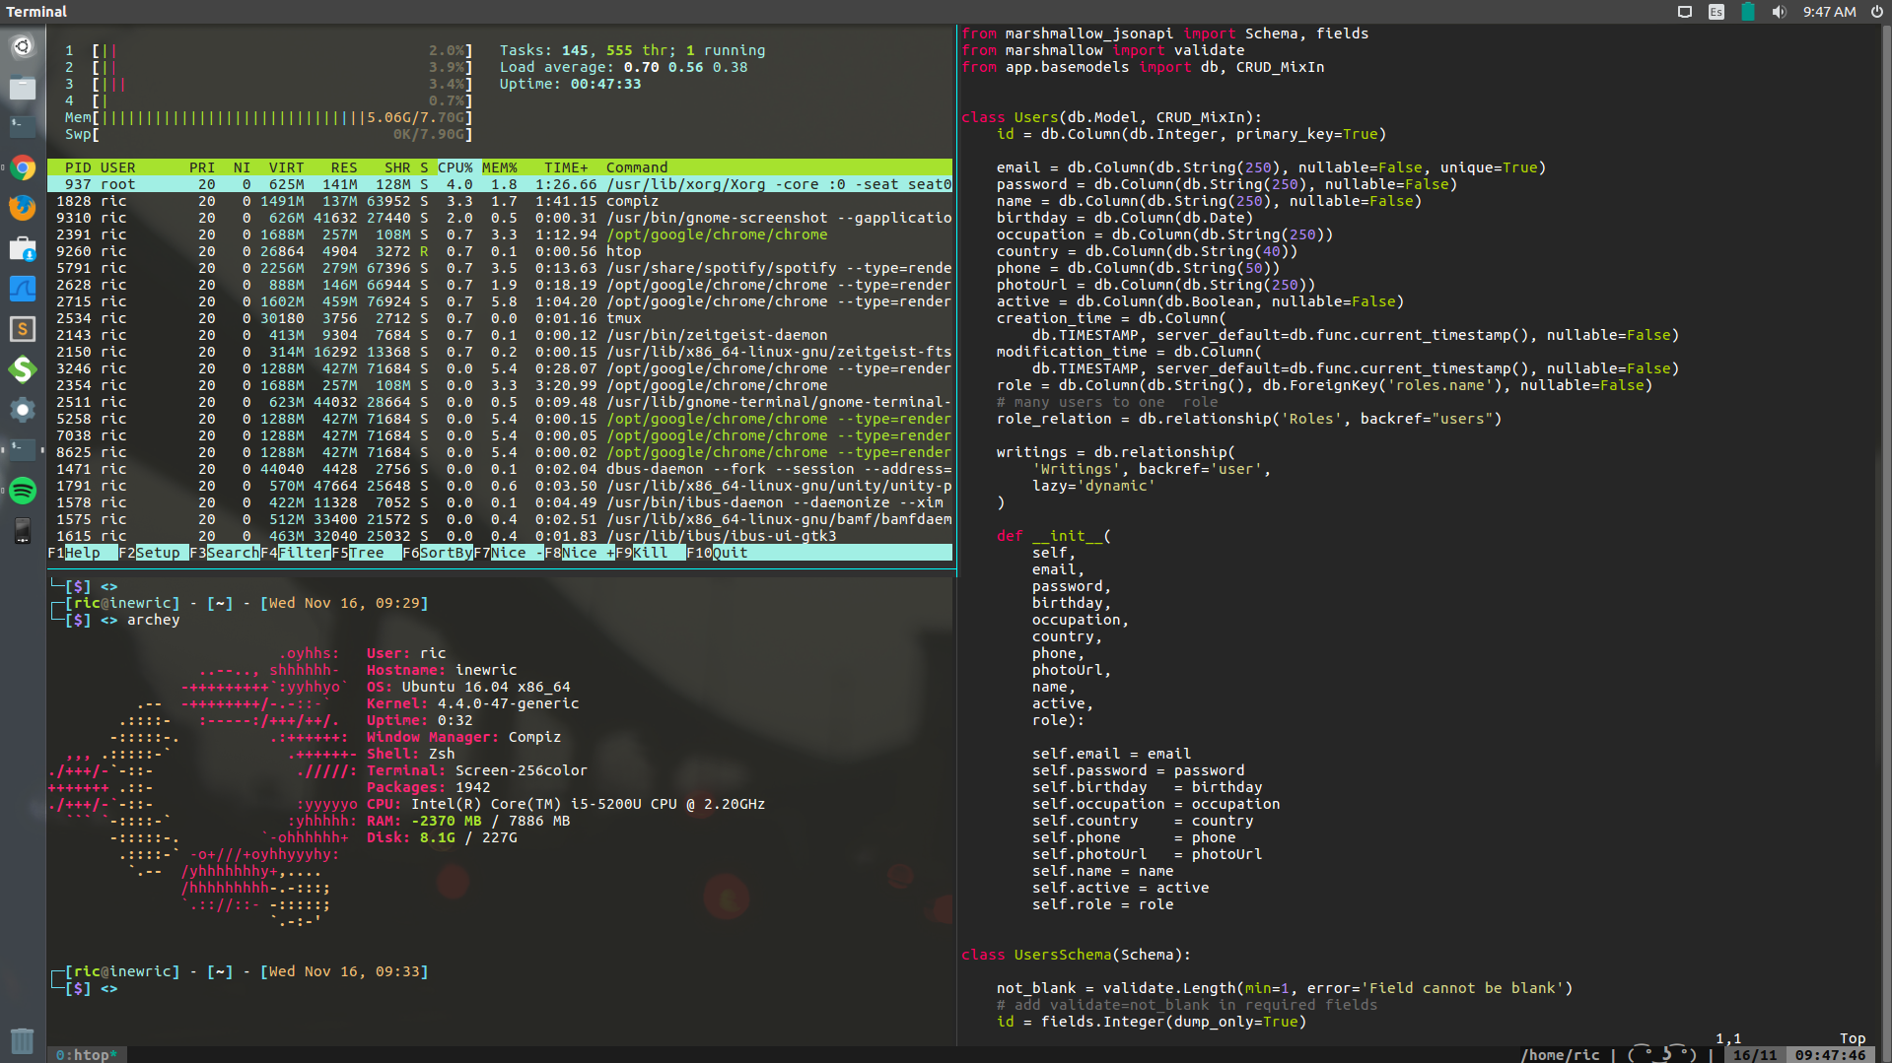This screenshot has width=1892, height=1063.
Task: Launch Wireshark from the launcher
Action: tap(23, 289)
